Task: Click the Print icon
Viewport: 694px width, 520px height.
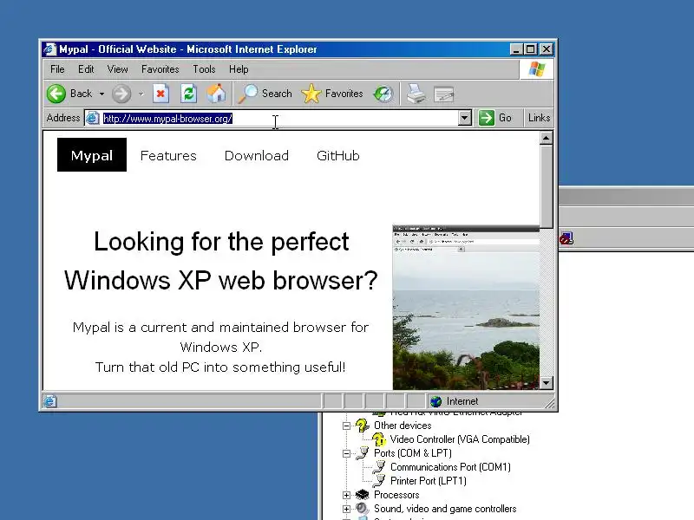Action: [416, 94]
